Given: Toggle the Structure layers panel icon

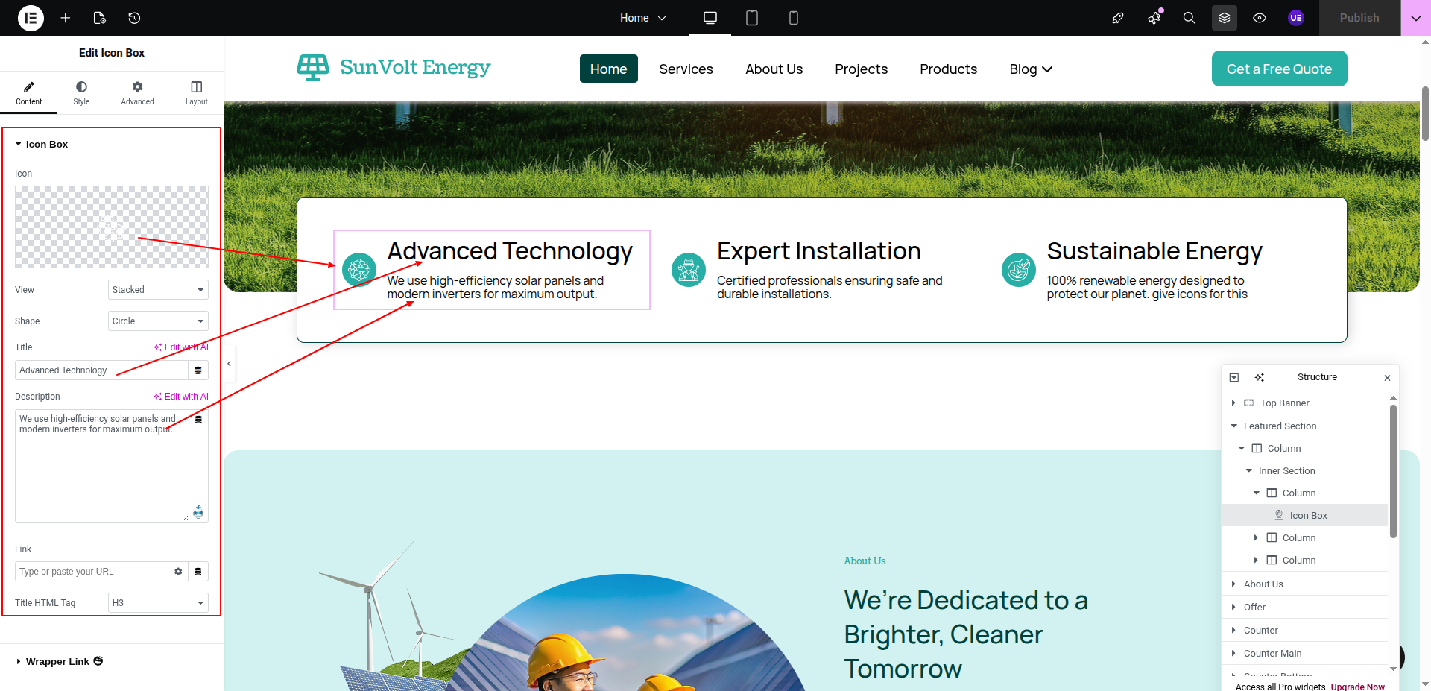Looking at the screenshot, I should 1224,18.
